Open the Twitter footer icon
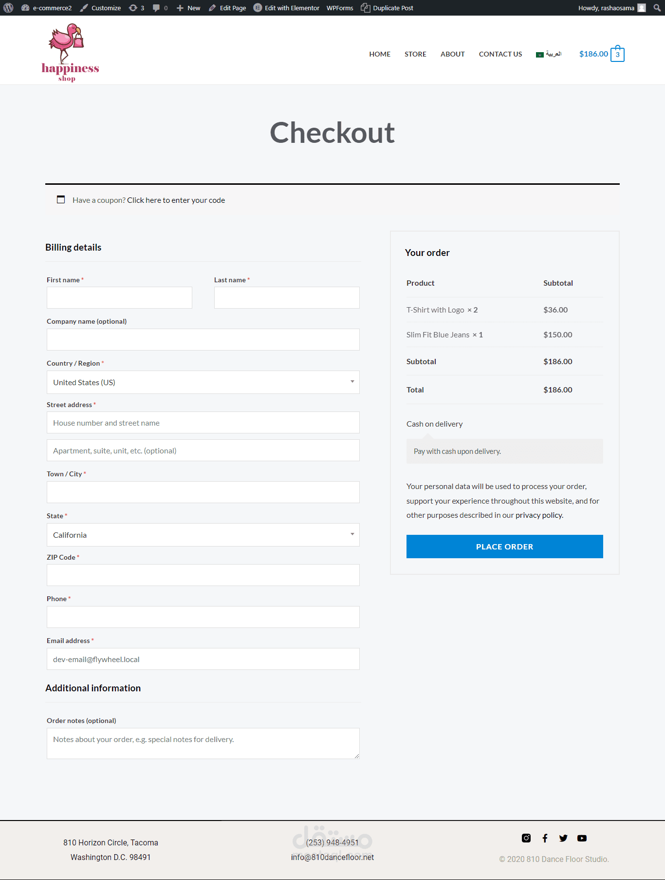The height and width of the screenshot is (880, 665). 563,838
